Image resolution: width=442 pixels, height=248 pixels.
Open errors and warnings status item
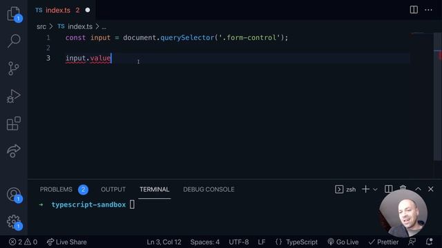(x=23, y=242)
